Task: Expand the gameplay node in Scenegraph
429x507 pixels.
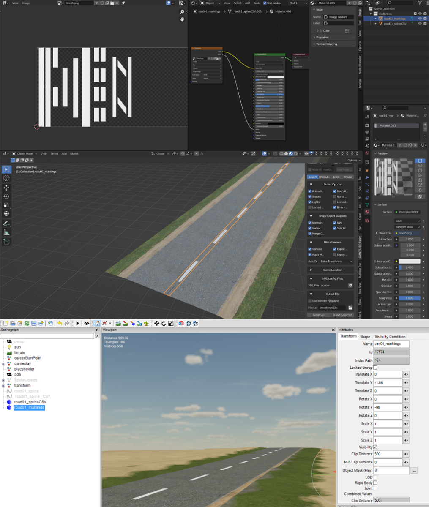Action: pyautogui.click(x=3, y=364)
